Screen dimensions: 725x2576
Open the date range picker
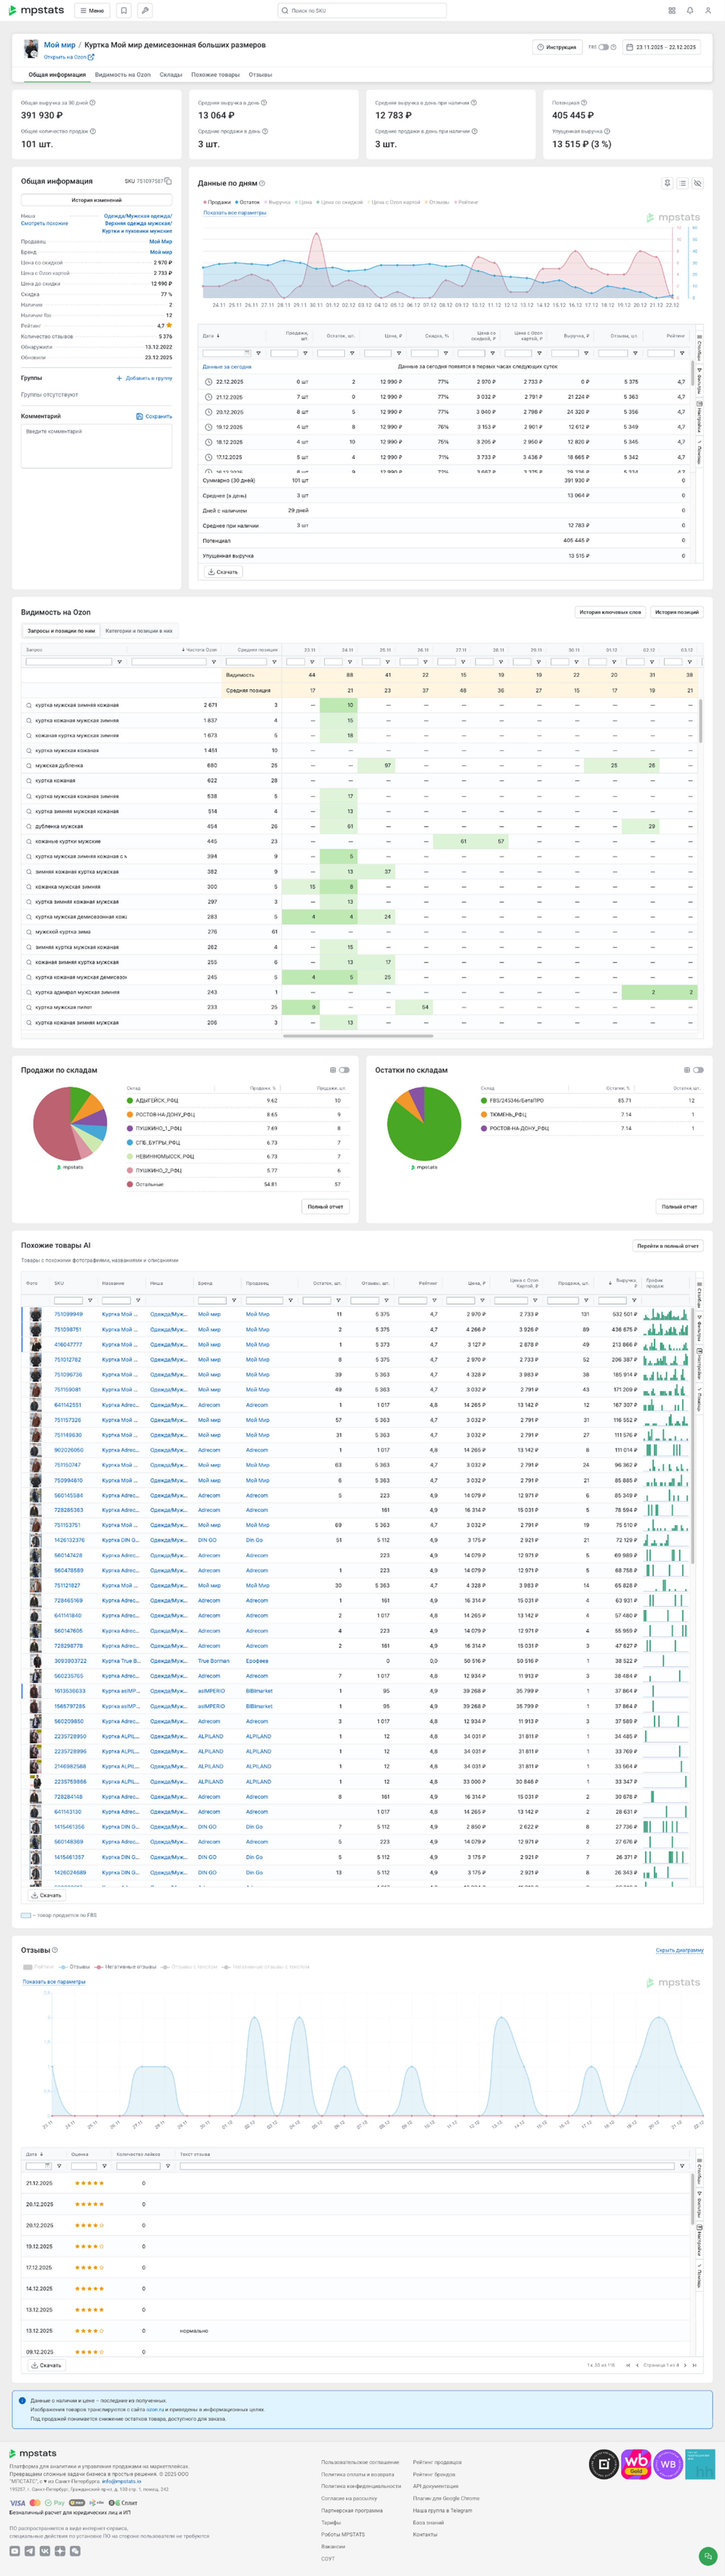(x=661, y=47)
